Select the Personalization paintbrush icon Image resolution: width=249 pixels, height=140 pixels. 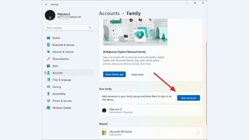point(48,59)
